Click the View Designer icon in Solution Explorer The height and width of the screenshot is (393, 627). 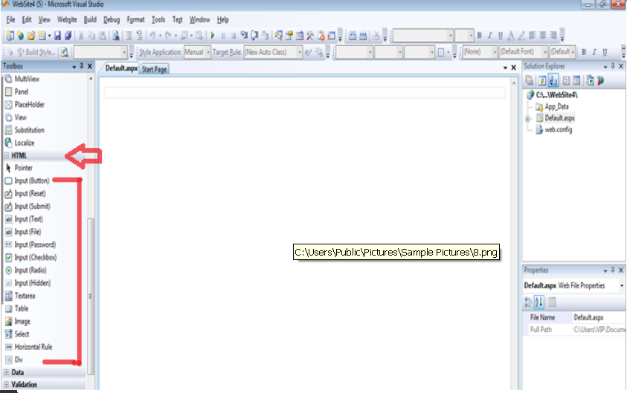click(576, 81)
